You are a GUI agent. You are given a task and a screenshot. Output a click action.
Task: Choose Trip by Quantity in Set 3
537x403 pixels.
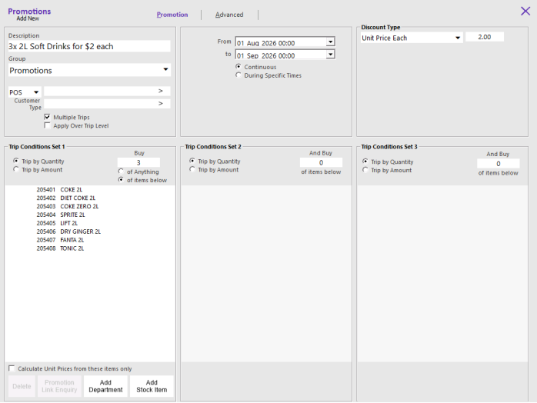365,162
